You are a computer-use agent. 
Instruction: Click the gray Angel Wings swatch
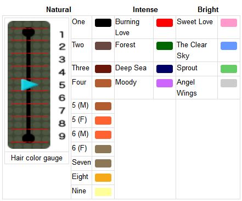pyautogui.click(x=229, y=83)
